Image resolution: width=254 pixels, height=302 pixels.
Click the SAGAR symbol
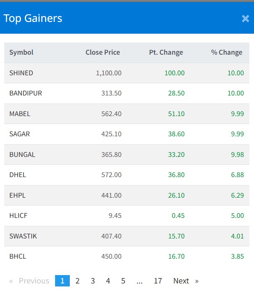coord(20,134)
